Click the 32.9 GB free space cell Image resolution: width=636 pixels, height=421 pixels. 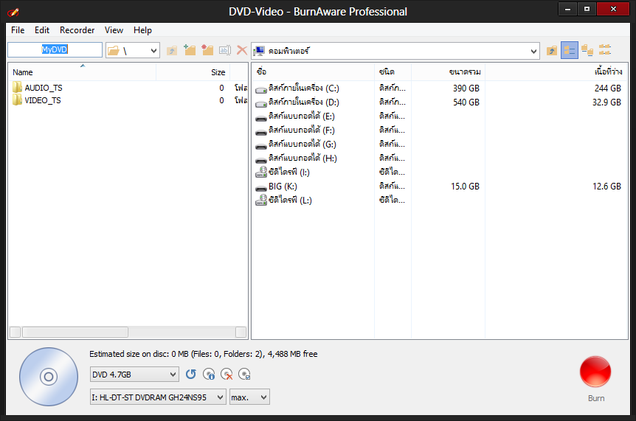pyautogui.click(x=606, y=102)
